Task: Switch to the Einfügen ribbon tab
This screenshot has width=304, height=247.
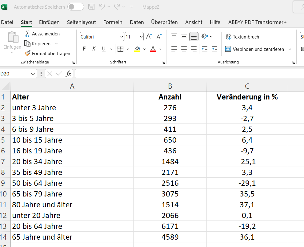Action: pos(49,22)
